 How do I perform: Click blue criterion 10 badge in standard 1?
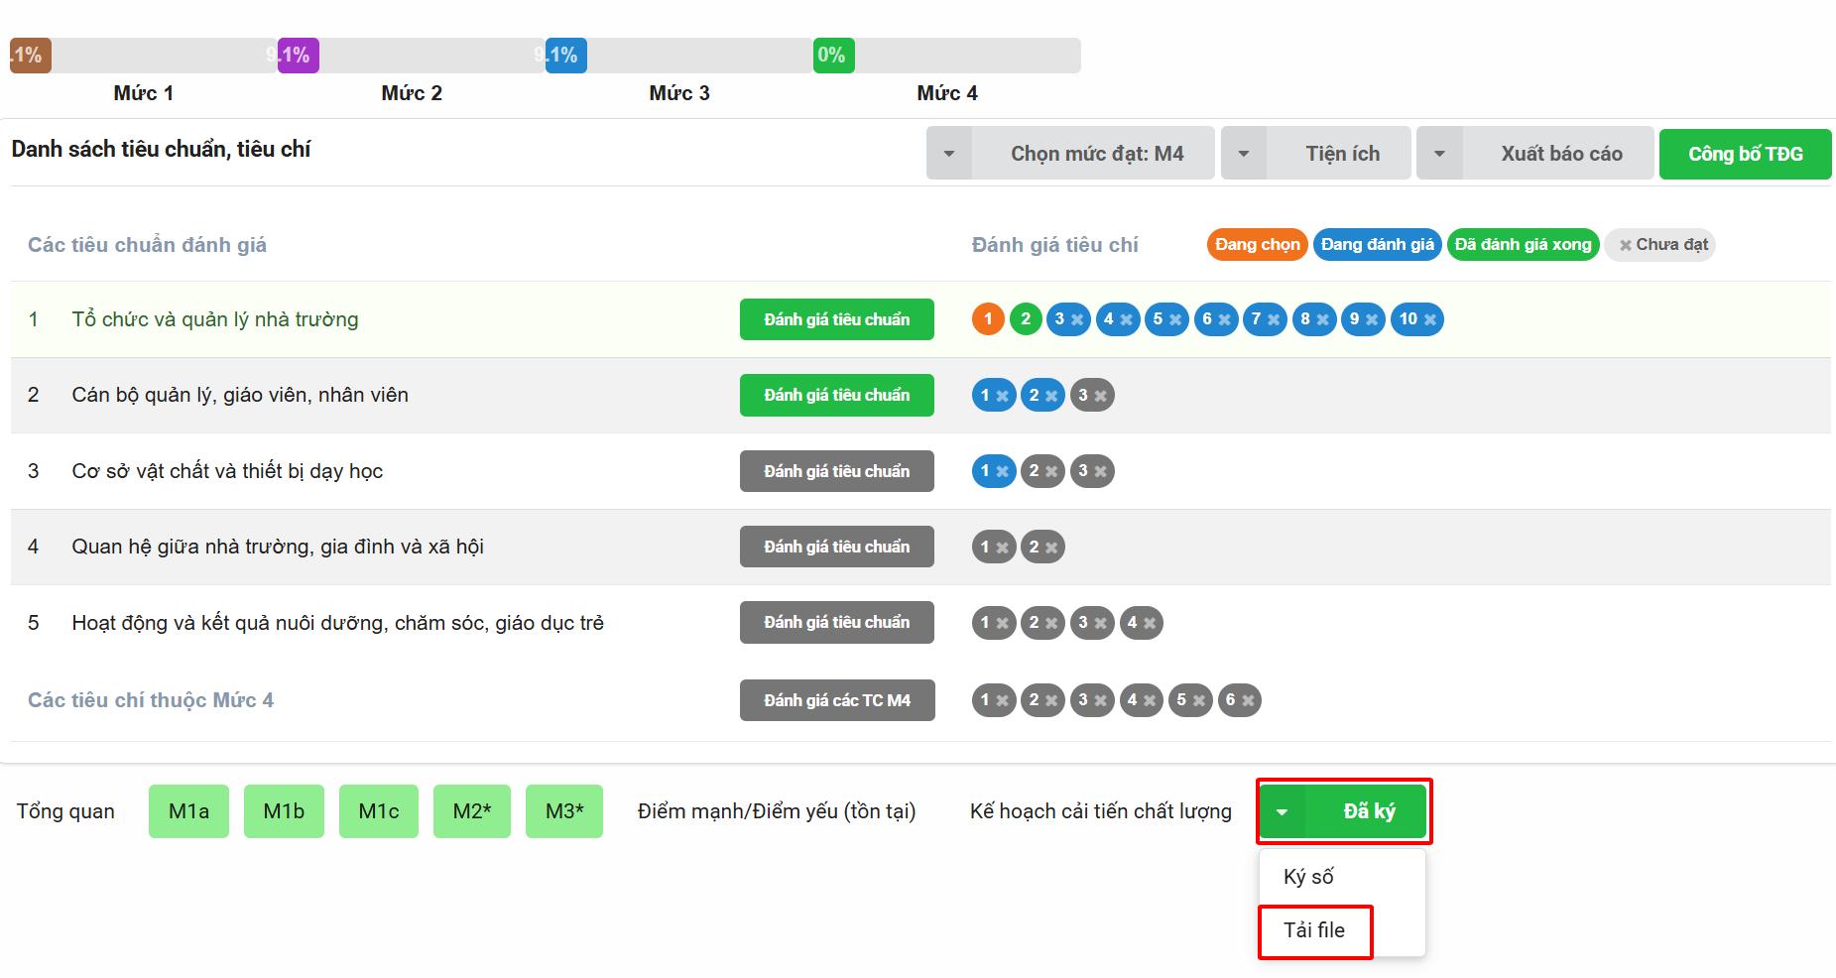pyautogui.click(x=1416, y=319)
